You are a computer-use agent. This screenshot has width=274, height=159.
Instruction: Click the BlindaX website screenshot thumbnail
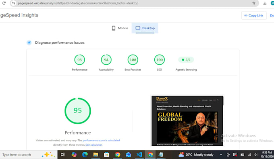(187, 121)
